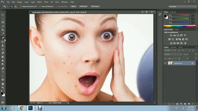Image resolution: width=198 pixels, height=111 pixels.
Task: Select the Paint Bucket tool
Action: (3, 57)
